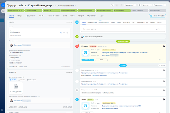170x113 pixels.
Task: Click the chat icon in the top toolbar
Action: (122, 5)
